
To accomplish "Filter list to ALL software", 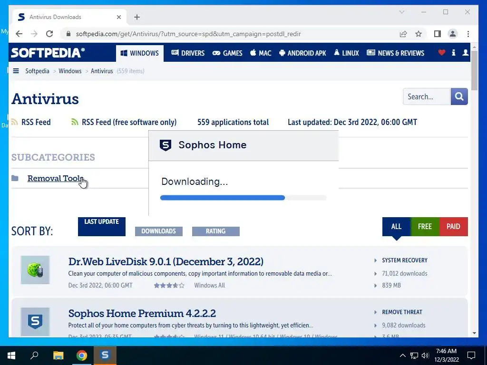I will coord(396,227).
